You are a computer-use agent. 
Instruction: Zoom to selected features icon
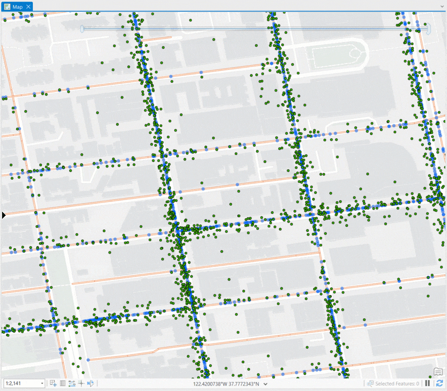pyautogui.click(x=370, y=384)
